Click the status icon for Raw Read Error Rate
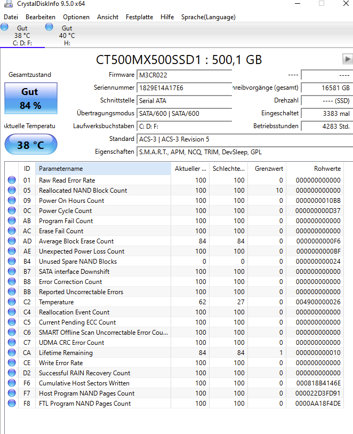353x434 pixels. pyautogui.click(x=12, y=180)
